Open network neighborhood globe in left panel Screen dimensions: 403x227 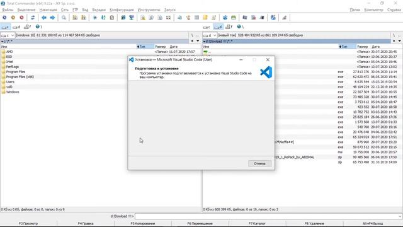pyautogui.click(x=38, y=26)
